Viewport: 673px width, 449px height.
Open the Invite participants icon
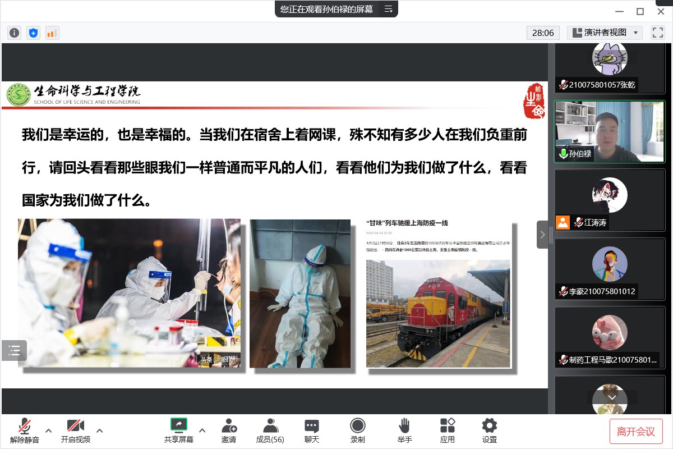(x=228, y=430)
